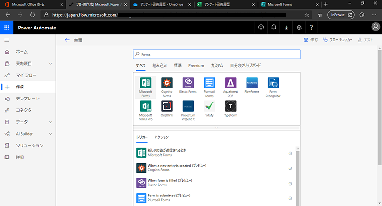The width and height of the screenshot is (382, 206).
Task: Show info for When form is filled trigger
Action: coord(290,184)
